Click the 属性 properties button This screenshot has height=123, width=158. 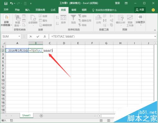pyautogui.click(x=43, y=20)
